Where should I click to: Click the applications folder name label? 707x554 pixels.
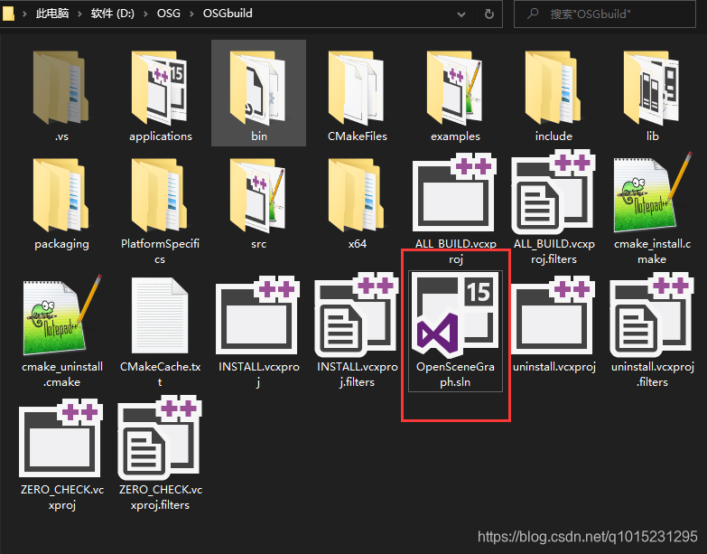coord(161,136)
